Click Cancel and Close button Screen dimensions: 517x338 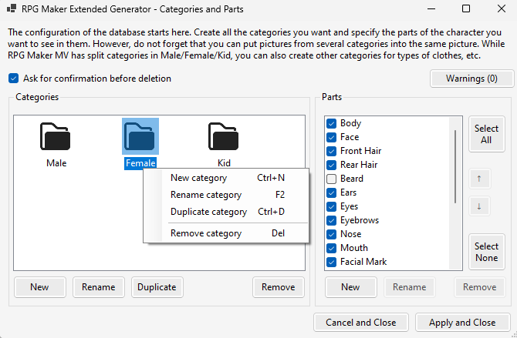[361, 322]
